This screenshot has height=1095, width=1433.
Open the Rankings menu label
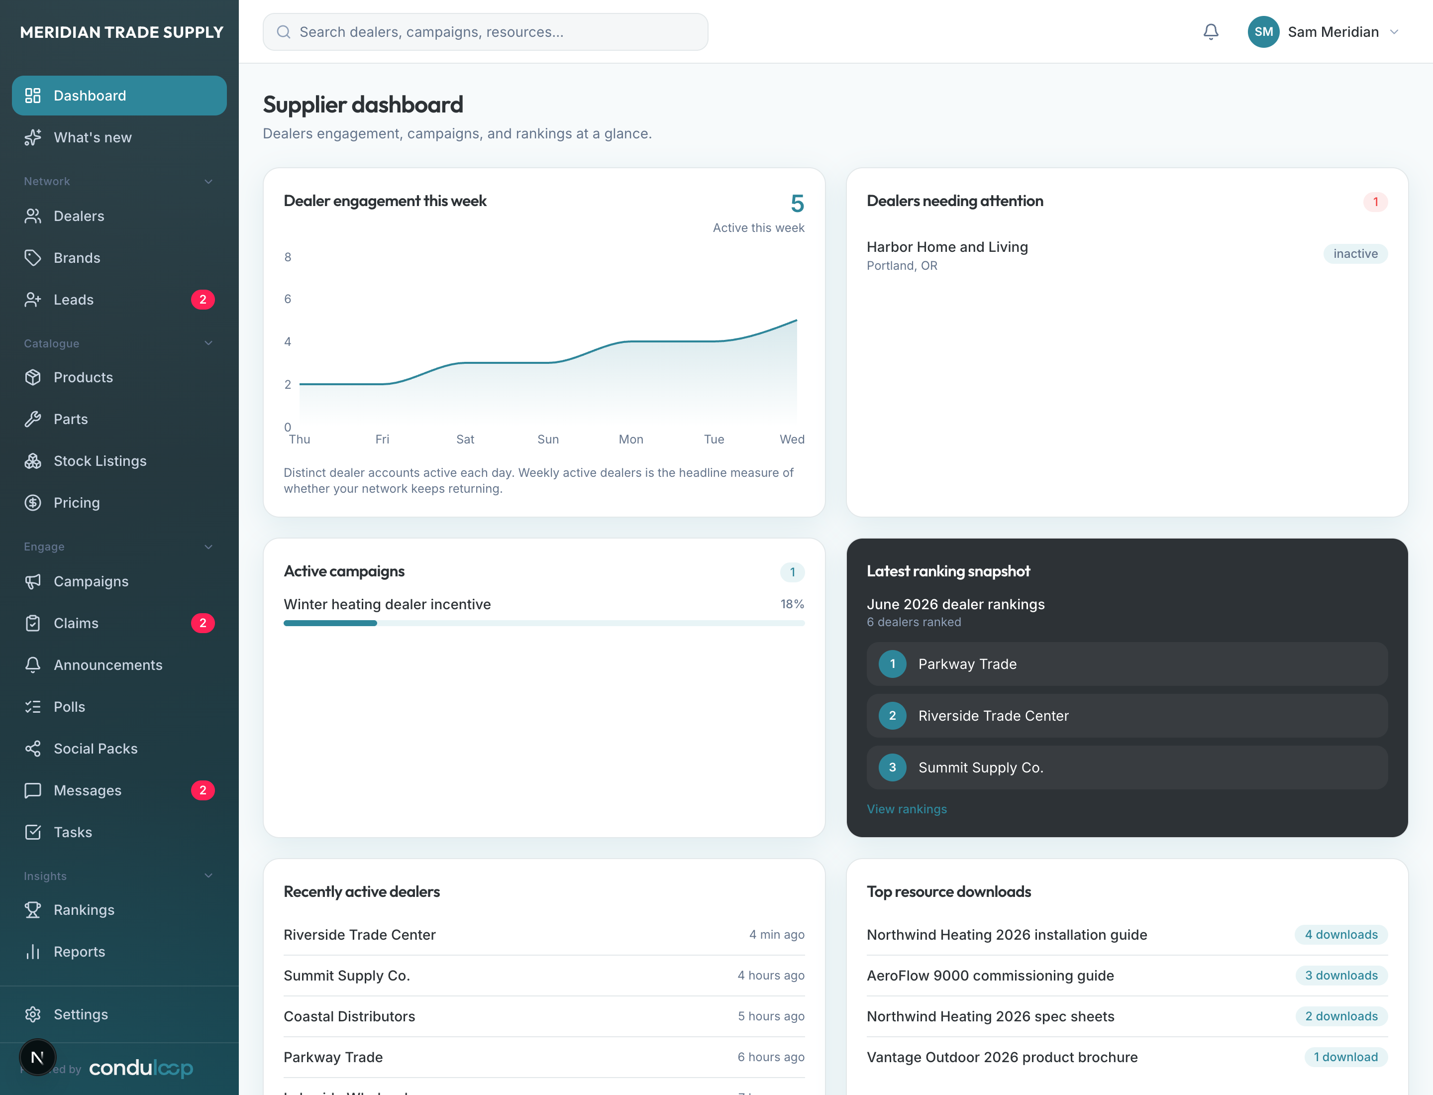coord(84,910)
